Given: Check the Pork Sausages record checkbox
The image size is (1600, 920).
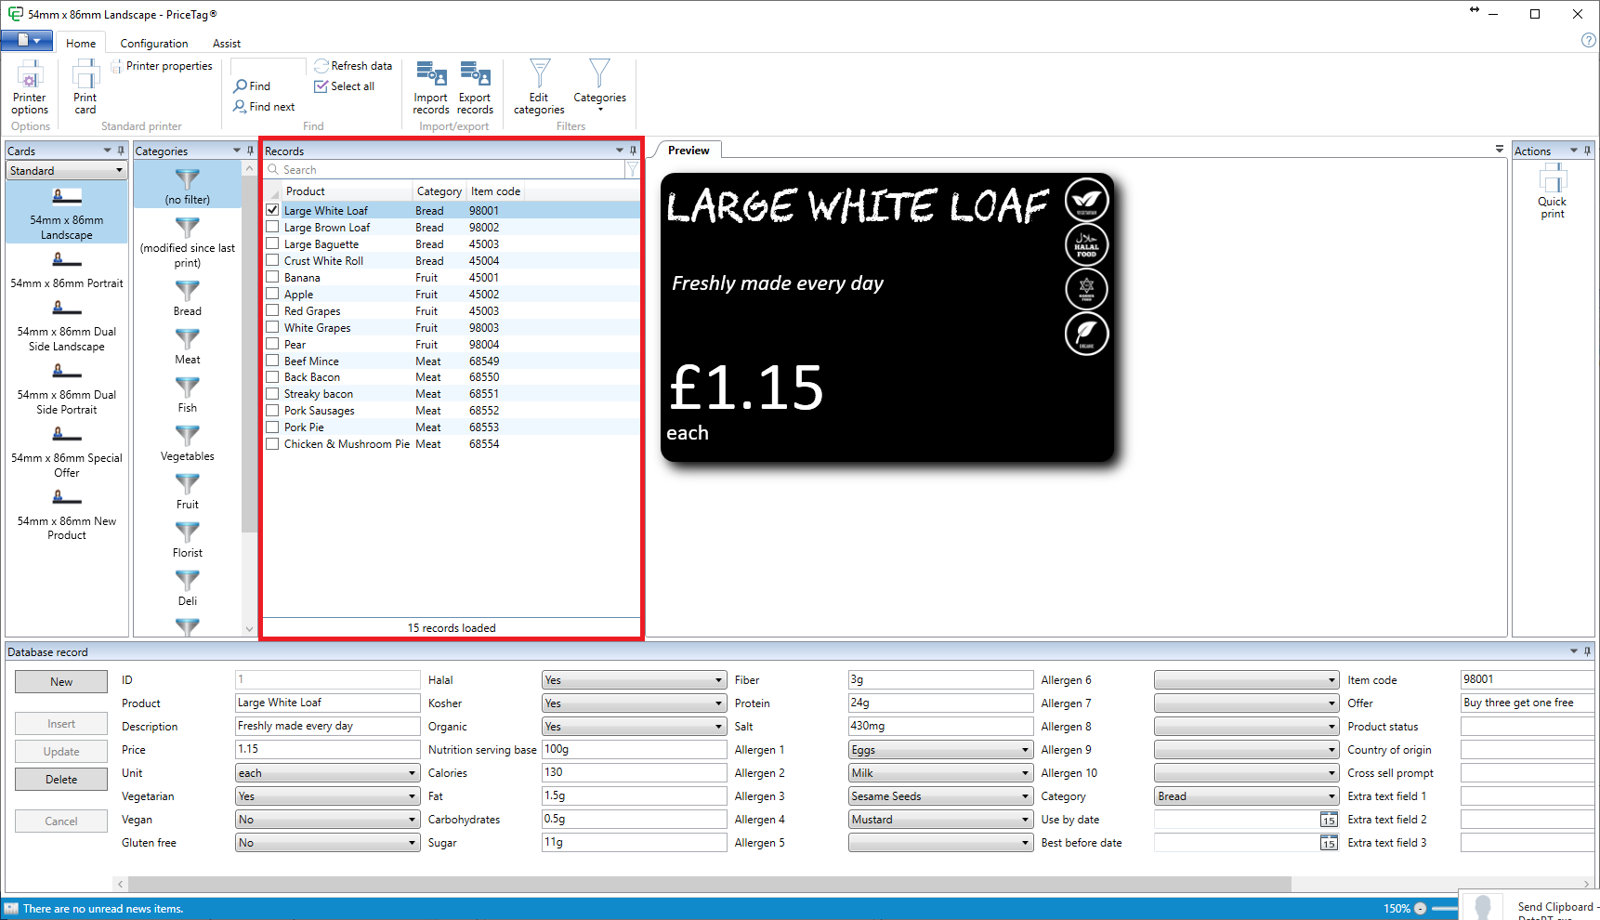Looking at the screenshot, I should (x=272, y=410).
